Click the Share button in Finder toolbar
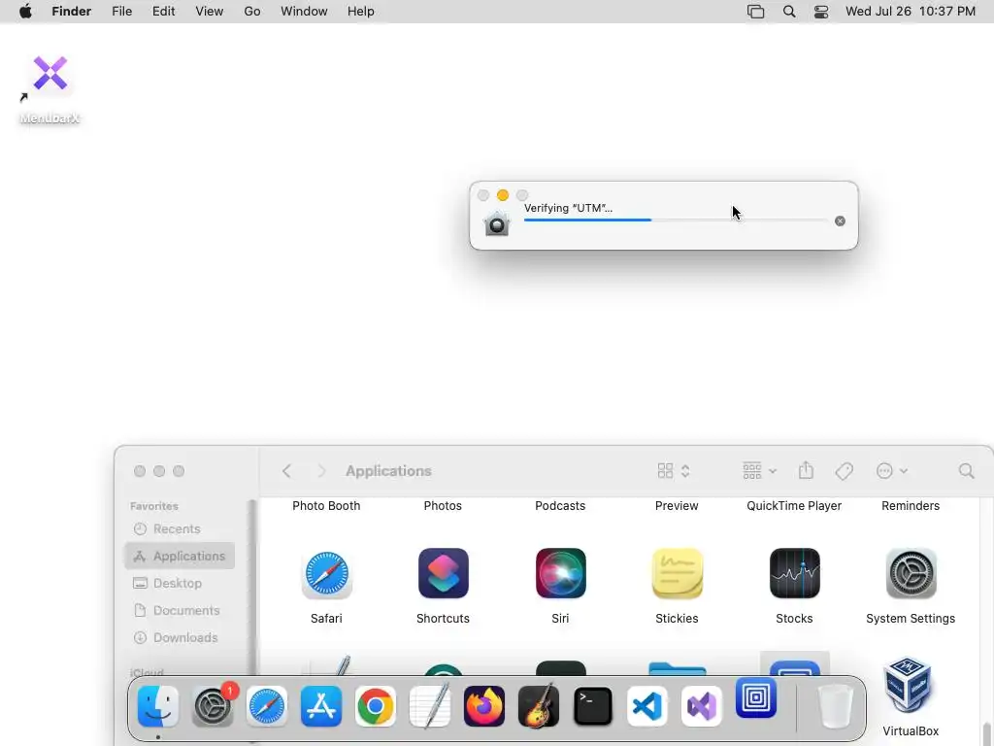Screen dimensions: 994x746 click(x=806, y=471)
